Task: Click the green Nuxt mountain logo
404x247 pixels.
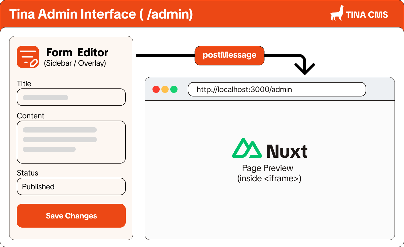Action: point(247,148)
